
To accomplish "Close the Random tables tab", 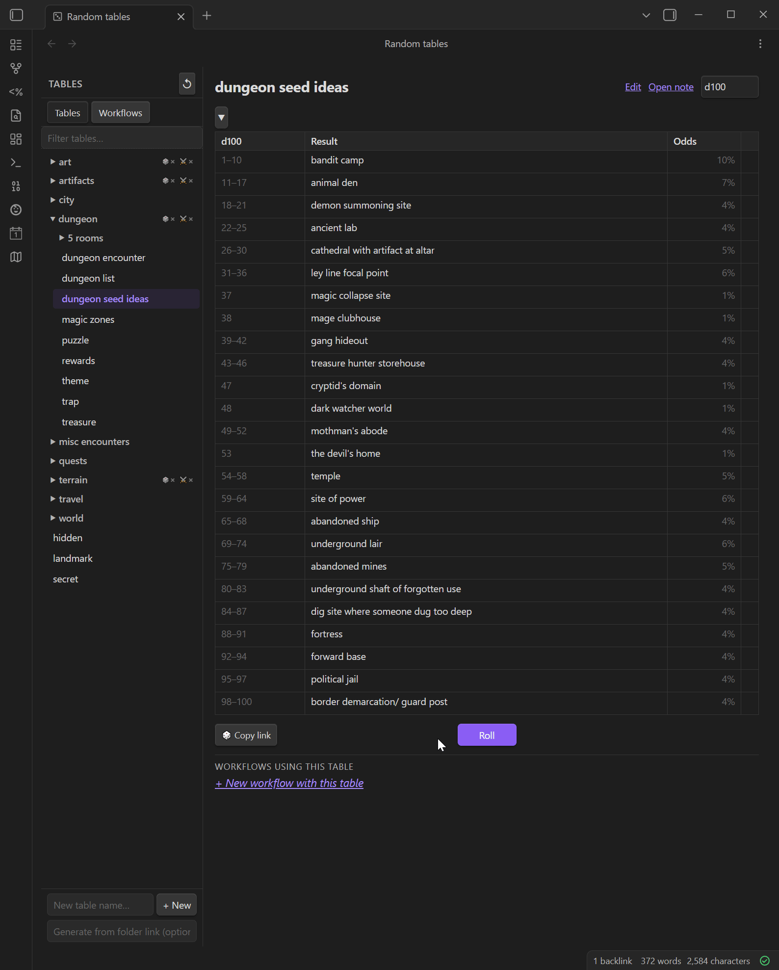I will tap(181, 17).
